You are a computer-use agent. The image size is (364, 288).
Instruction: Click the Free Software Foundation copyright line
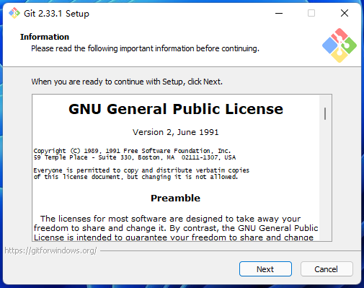[132, 151]
